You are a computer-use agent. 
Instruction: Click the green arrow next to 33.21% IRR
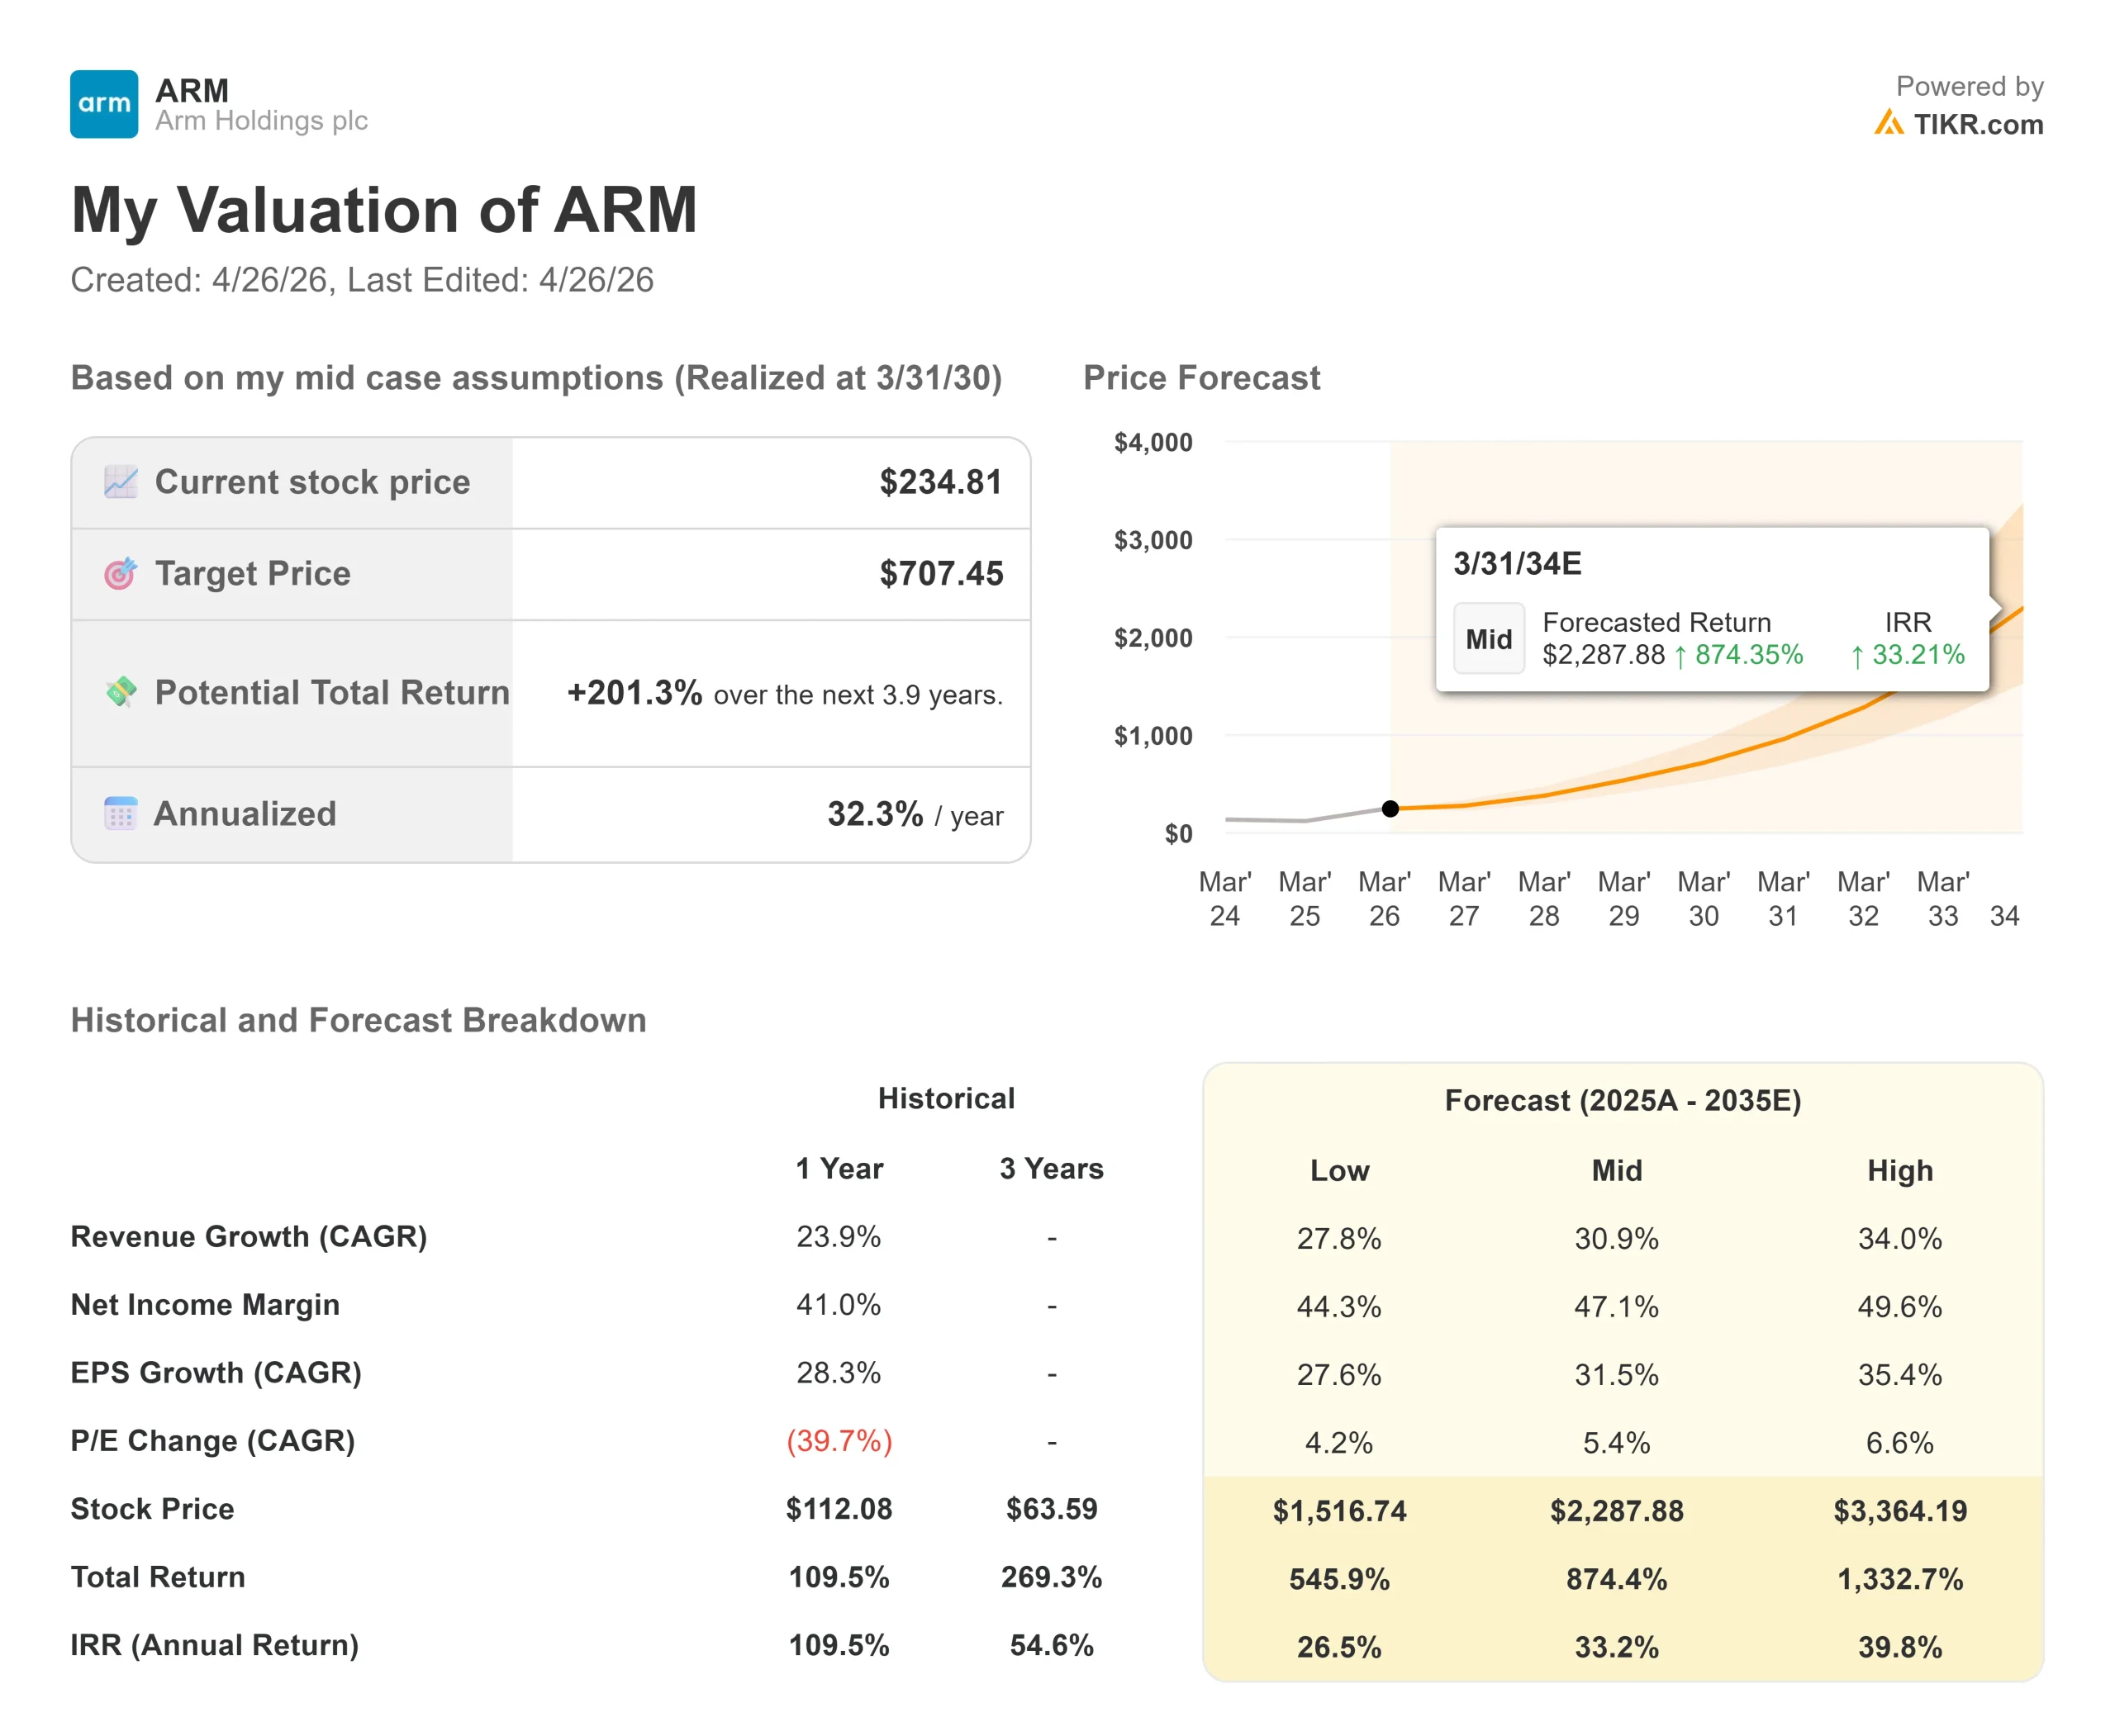[1857, 656]
